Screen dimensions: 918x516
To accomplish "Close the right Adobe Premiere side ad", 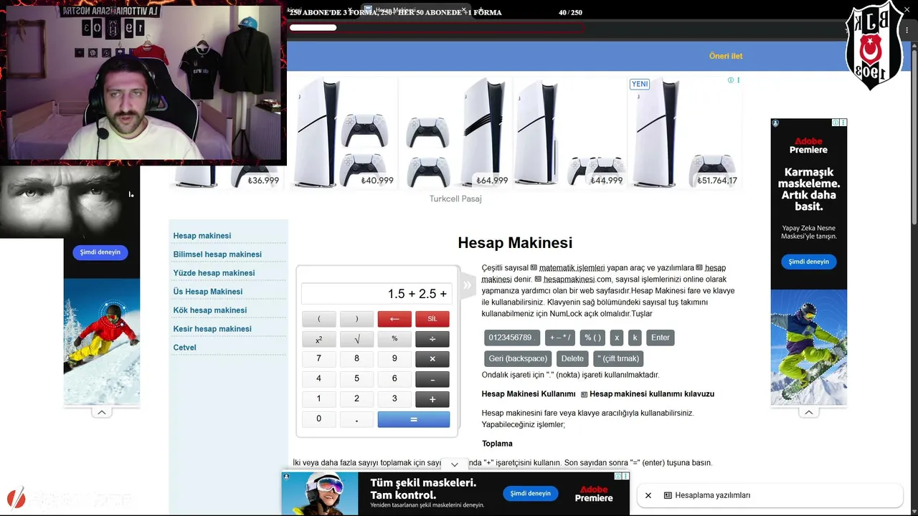I will (843, 123).
